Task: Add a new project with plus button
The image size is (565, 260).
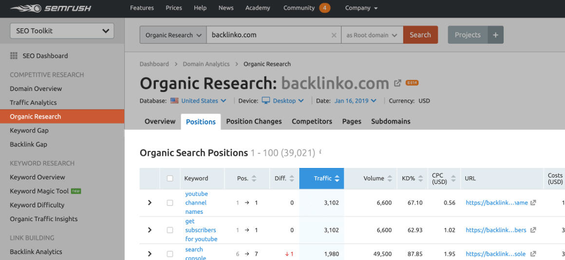Action: pos(495,35)
